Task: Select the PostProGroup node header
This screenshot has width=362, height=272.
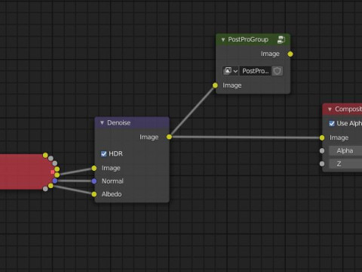Action: tap(253, 39)
